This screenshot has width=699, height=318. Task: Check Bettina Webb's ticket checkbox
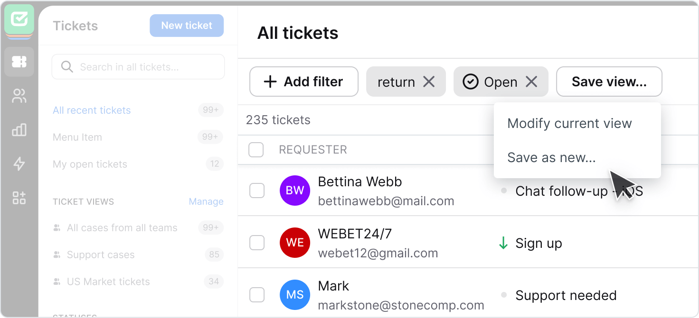click(257, 191)
